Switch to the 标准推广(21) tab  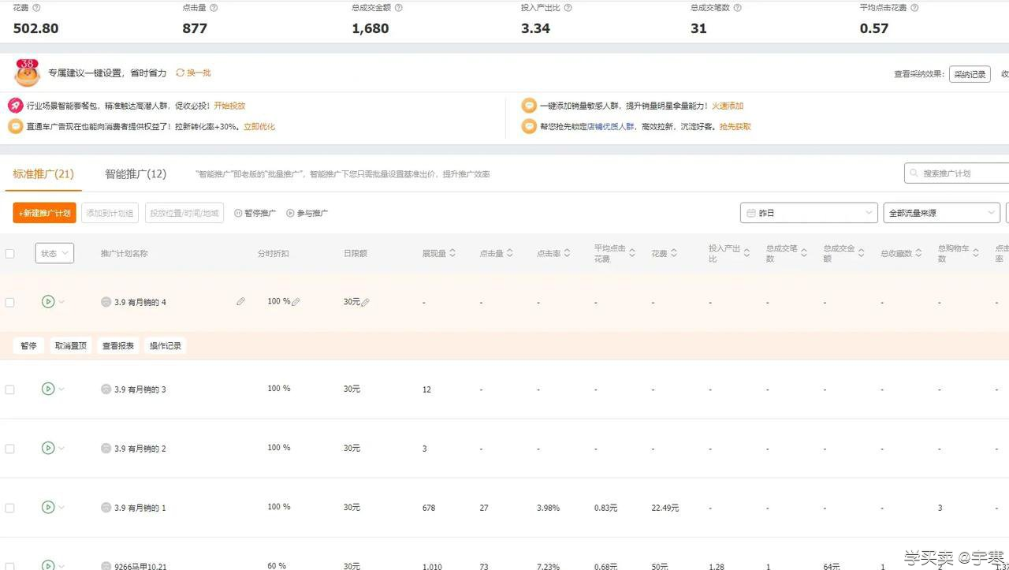coord(43,173)
